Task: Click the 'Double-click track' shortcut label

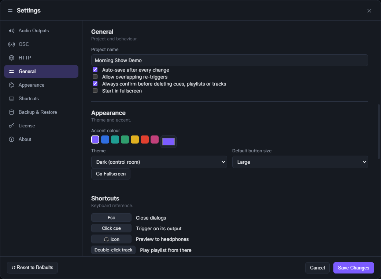Action: pyautogui.click(x=113, y=250)
